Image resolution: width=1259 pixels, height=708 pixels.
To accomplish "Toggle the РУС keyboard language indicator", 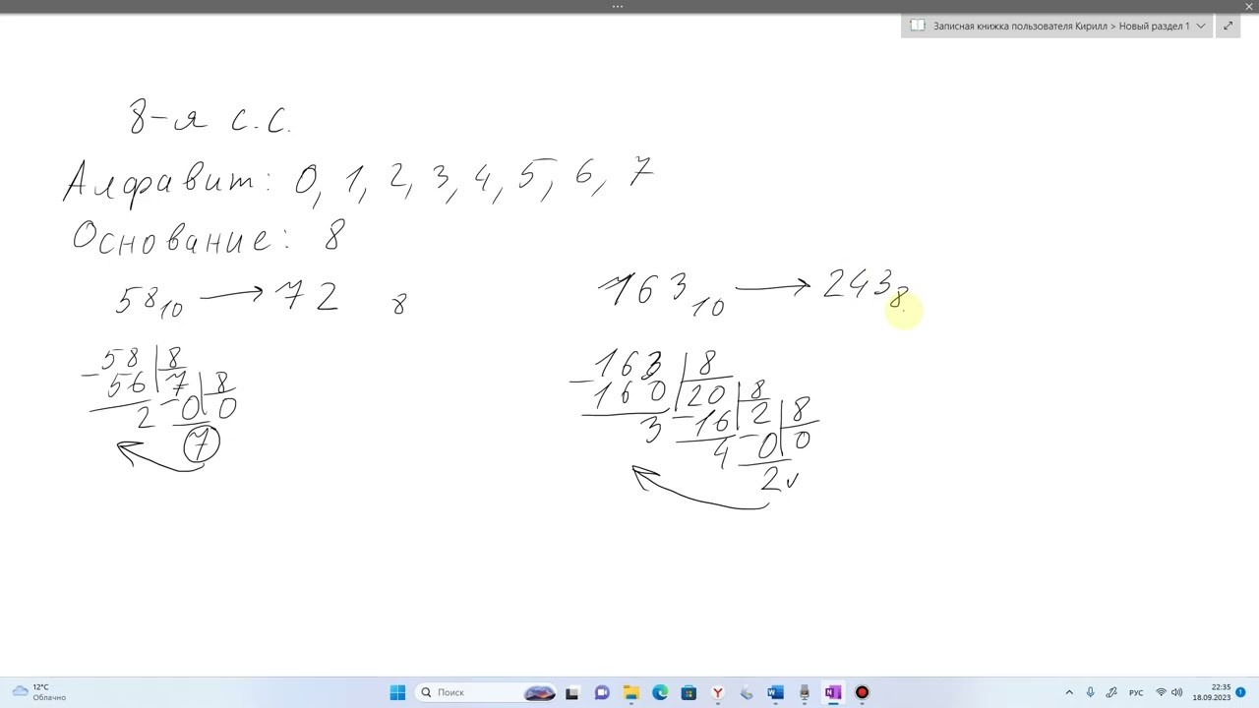I will click(x=1136, y=692).
